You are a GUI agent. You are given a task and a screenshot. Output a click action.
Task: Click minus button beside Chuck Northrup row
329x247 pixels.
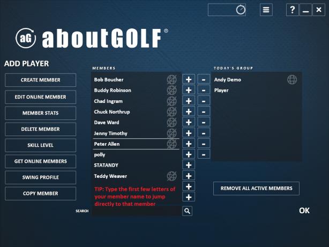204,111
